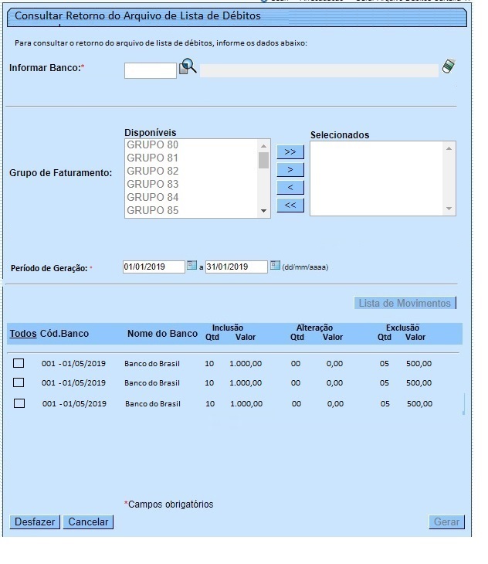Remove selected group with < button
Screen dimensions: 488x564
(290, 188)
